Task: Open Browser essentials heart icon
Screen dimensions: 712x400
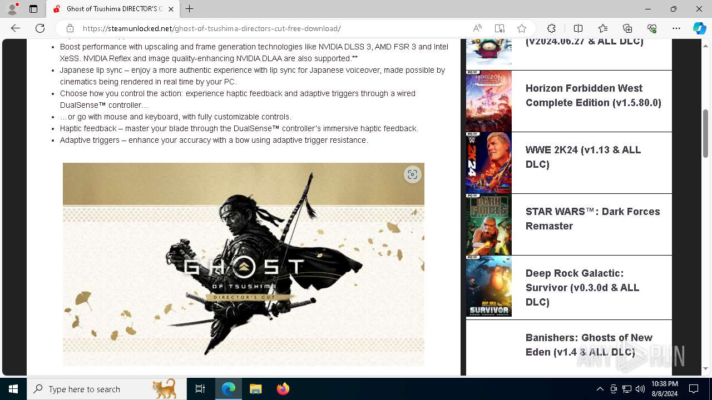Action: pos(652,28)
